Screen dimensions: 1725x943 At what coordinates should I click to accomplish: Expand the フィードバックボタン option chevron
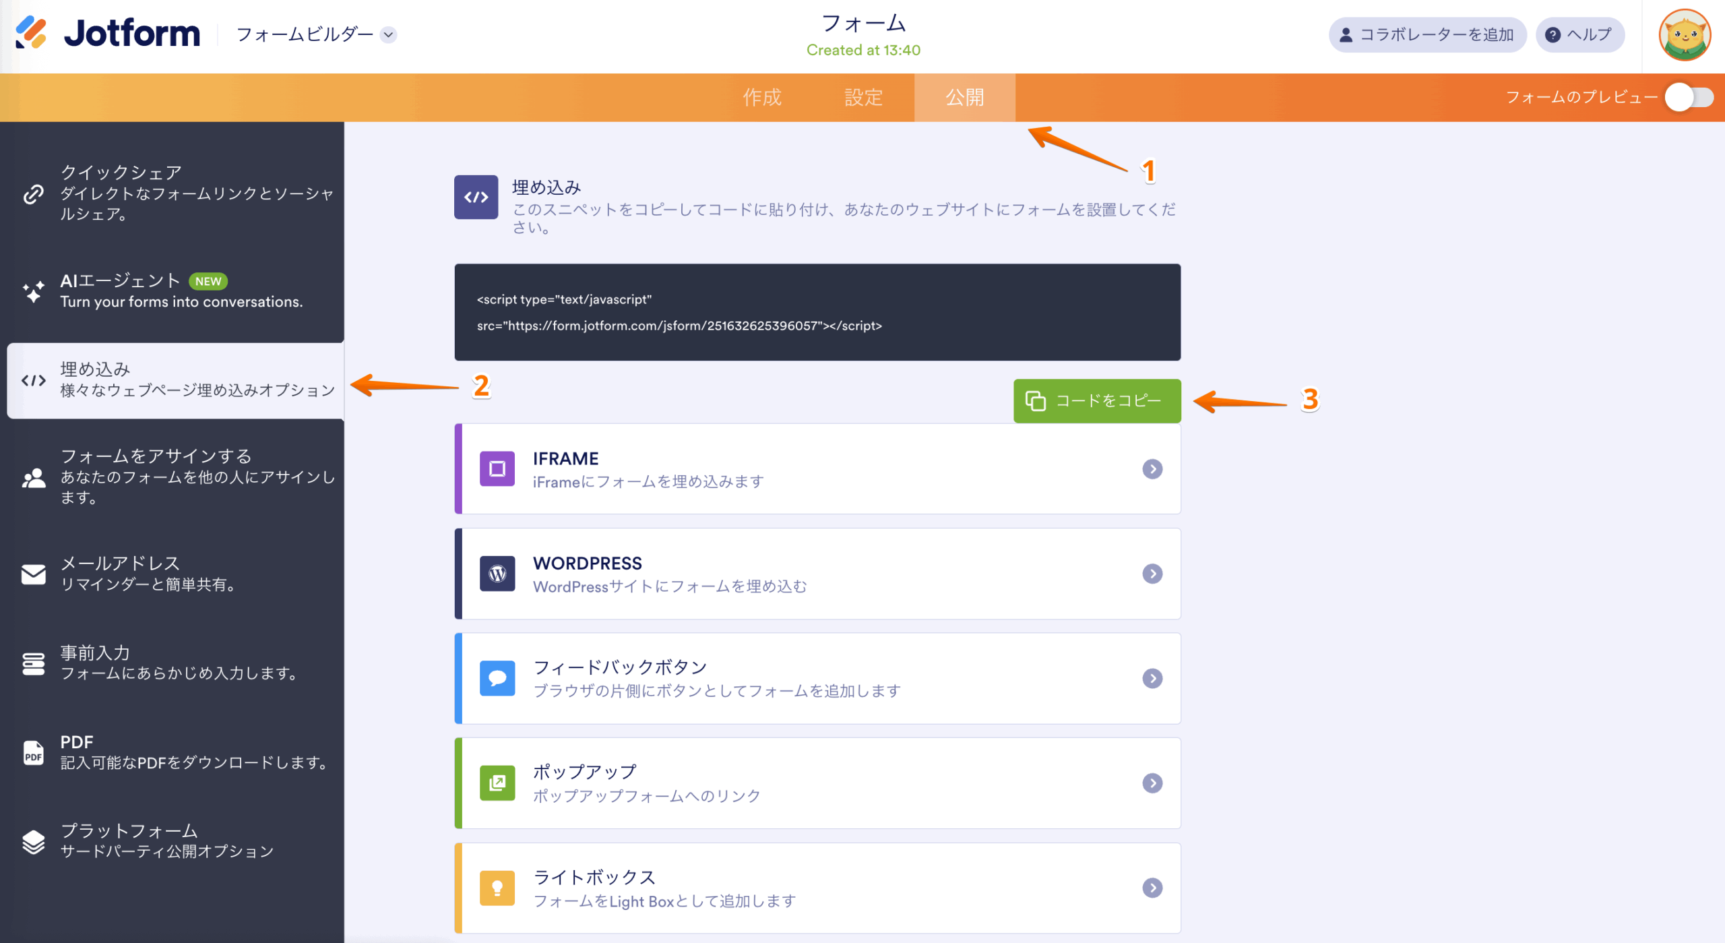pyautogui.click(x=1152, y=678)
